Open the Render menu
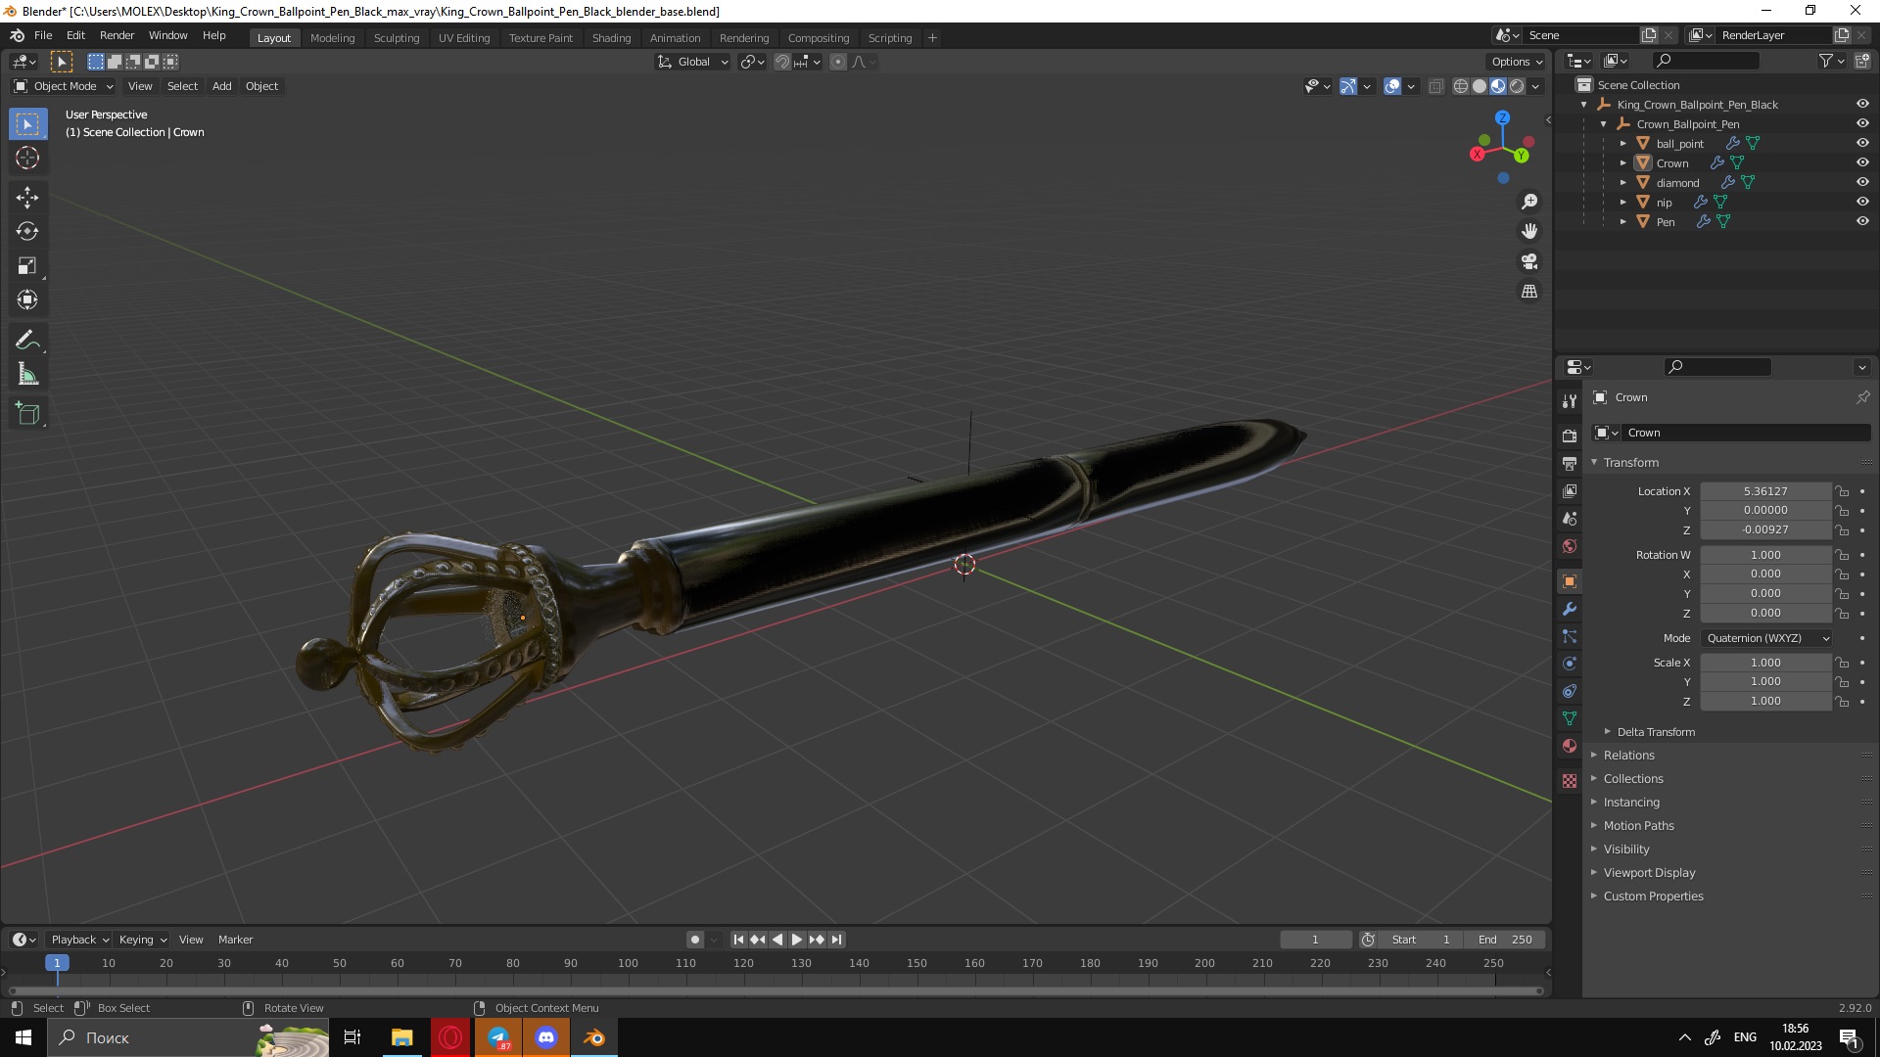Image resolution: width=1880 pixels, height=1057 pixels. 117,35
